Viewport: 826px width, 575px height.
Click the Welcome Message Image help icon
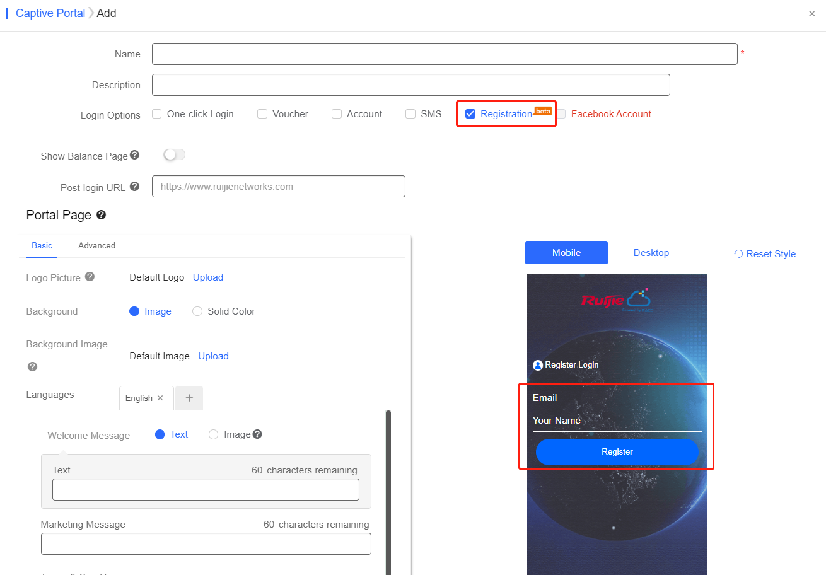(257, 434)
